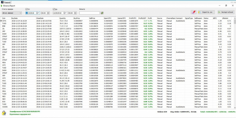Click the Binance Report title icon
The width and height of the screenshot is (236, 118).
(2, 6)
